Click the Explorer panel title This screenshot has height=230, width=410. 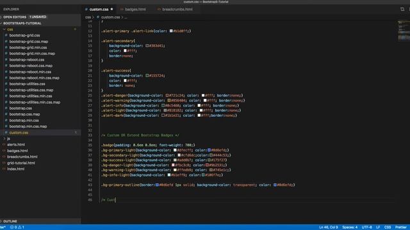click(x=11, y=9)
